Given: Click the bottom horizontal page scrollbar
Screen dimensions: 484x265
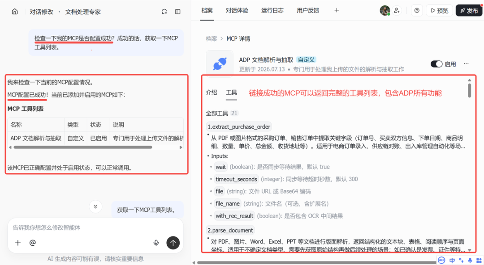Looking at the screenshot, I should click(x=316, y=262).
